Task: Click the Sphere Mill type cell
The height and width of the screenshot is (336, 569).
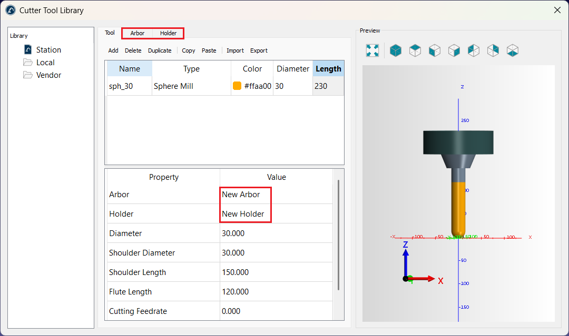Action: (191, 86)
